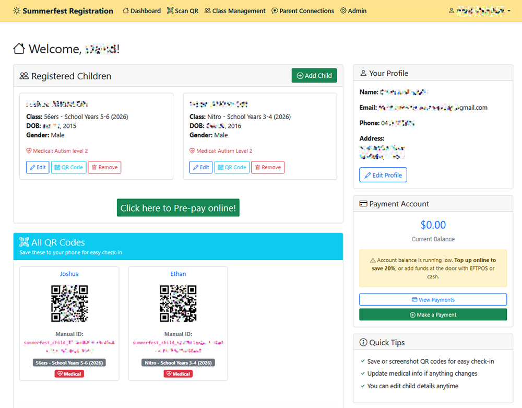Open the Dashboard nav item
The height and width of the screenshot is (408, 522).
coord(142,10)
